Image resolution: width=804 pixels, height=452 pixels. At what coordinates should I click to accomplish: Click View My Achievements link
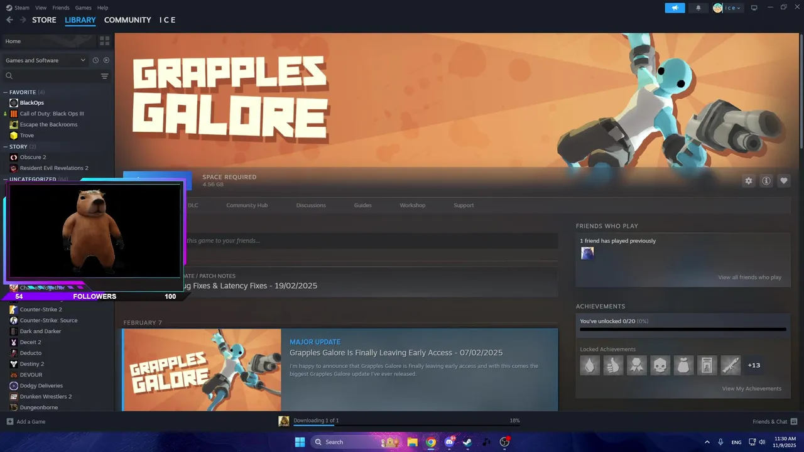tap(752, 389)
